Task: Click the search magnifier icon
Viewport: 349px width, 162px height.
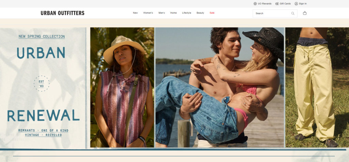Action: point(293,13)
